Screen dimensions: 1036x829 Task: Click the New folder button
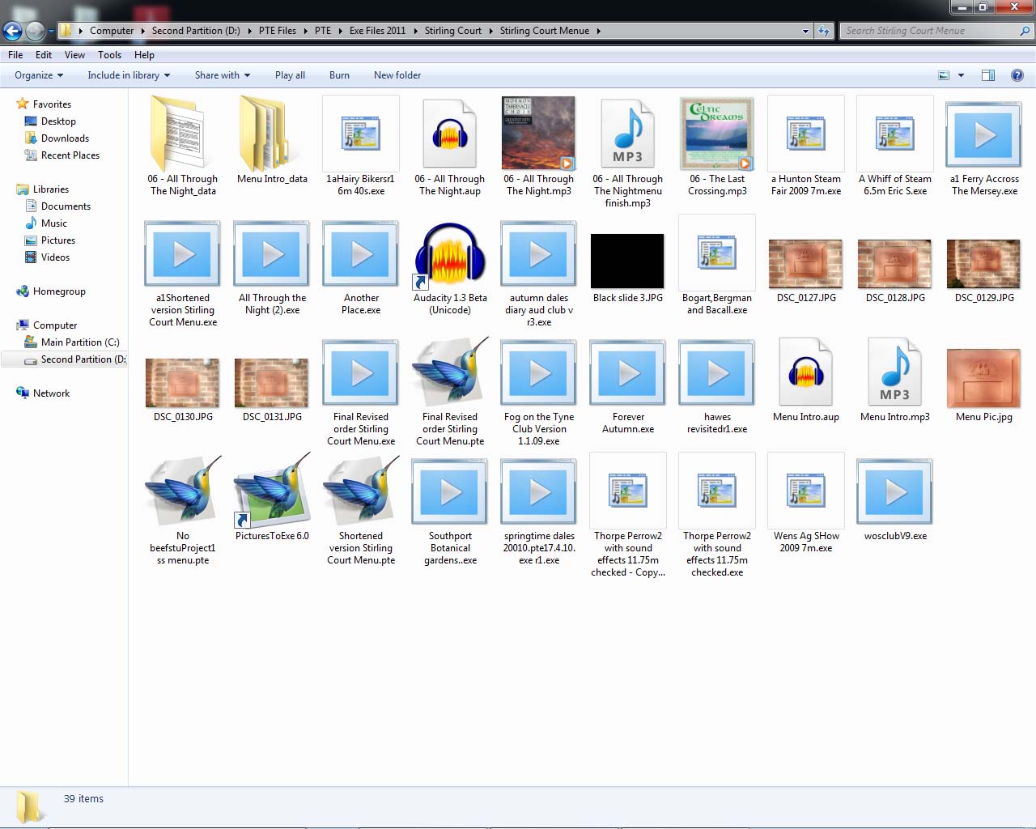(397, 75)
